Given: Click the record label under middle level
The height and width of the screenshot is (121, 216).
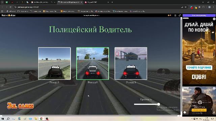Looking at the screenshot, I should (92, 82).
